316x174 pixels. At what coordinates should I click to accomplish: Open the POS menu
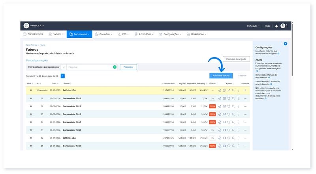tap(123, 34)
